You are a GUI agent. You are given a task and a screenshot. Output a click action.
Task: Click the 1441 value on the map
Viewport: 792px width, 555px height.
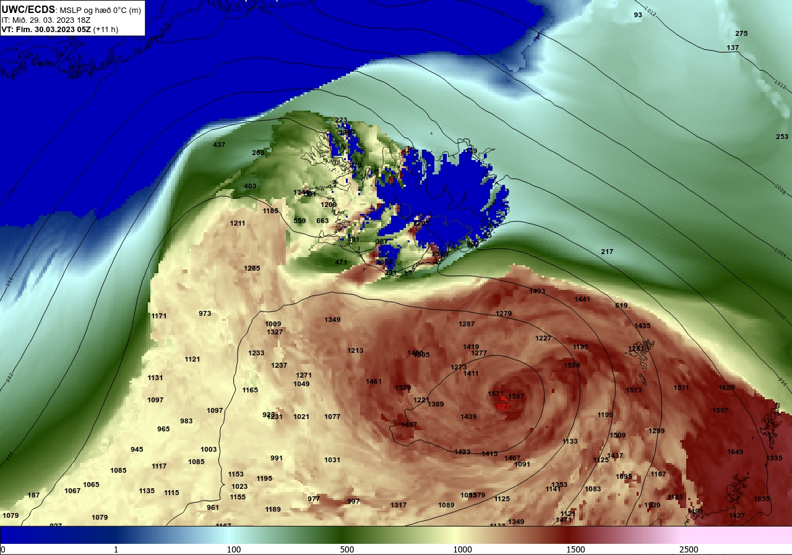coord(582,299)
